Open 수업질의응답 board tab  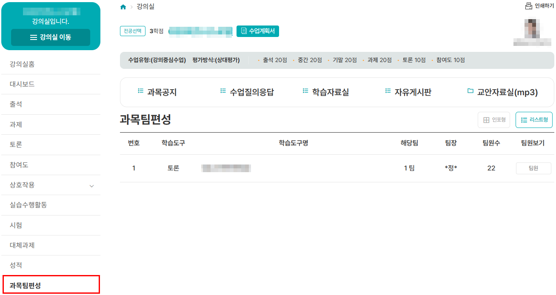247,92
